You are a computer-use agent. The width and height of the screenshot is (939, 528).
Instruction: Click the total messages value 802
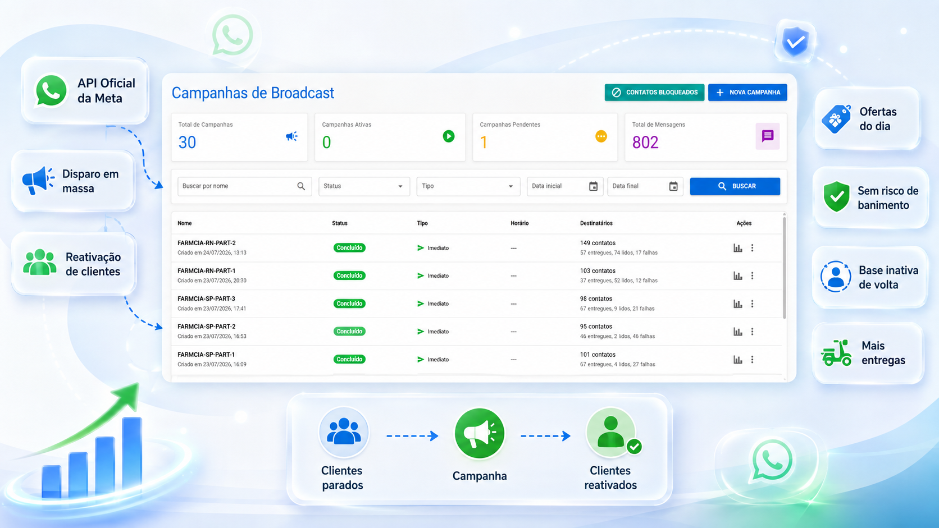[x=645, y=143]
